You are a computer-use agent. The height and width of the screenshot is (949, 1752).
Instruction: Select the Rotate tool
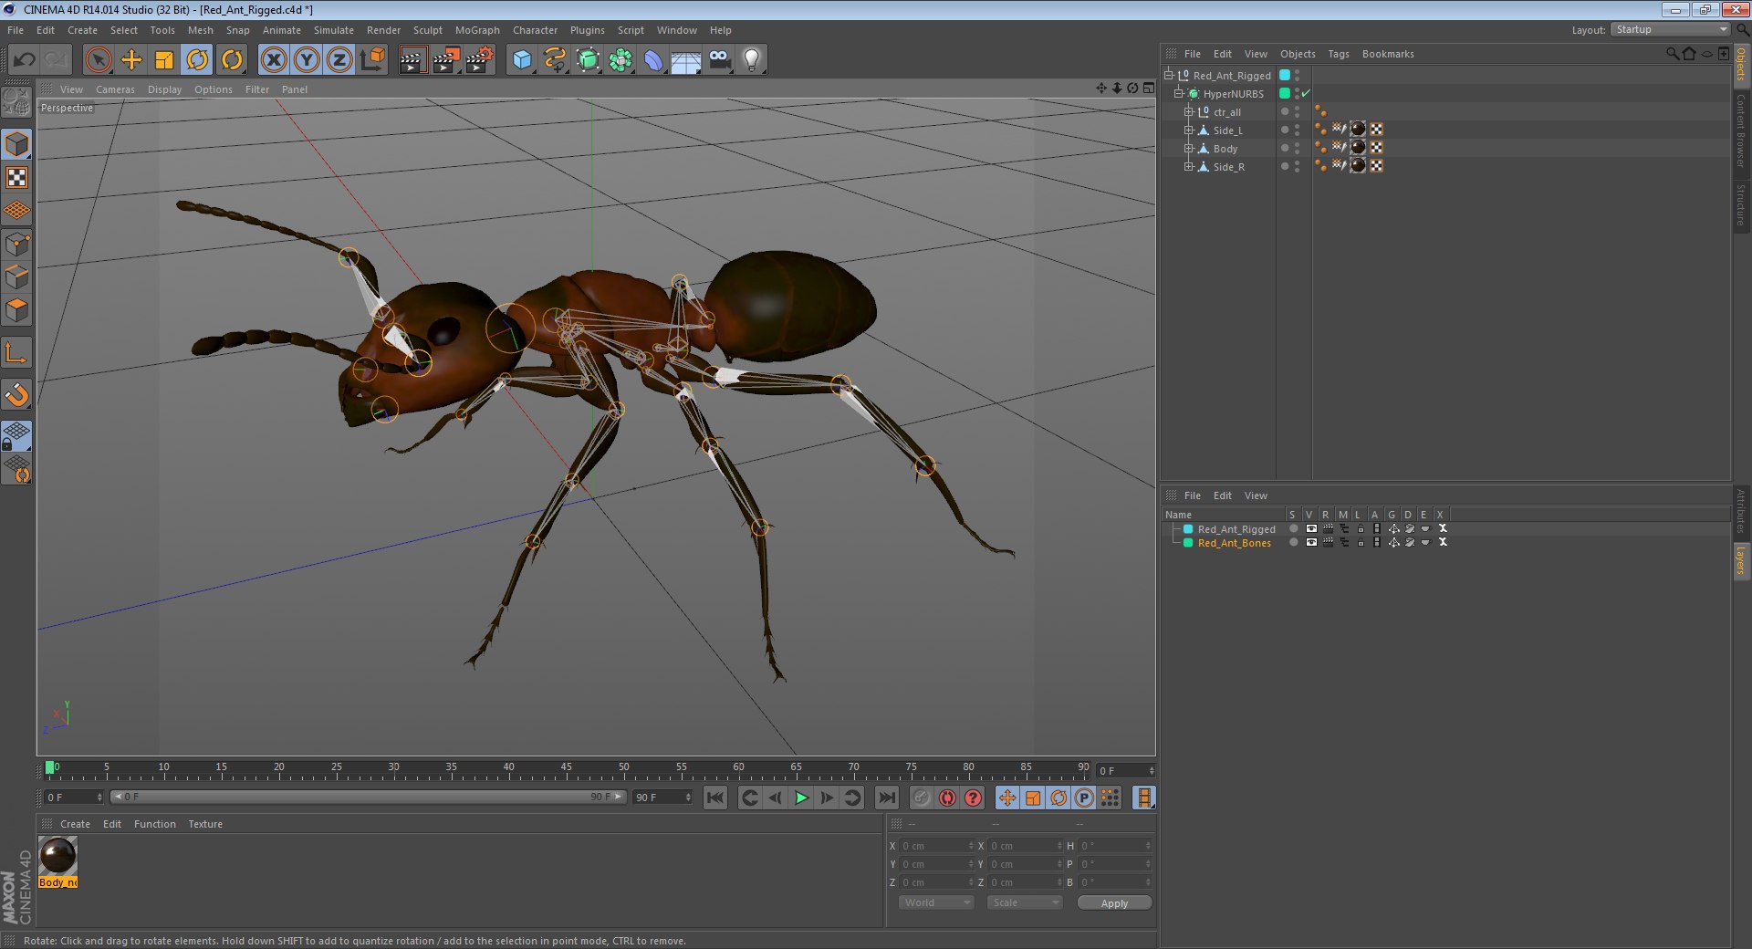pos(197,60)
